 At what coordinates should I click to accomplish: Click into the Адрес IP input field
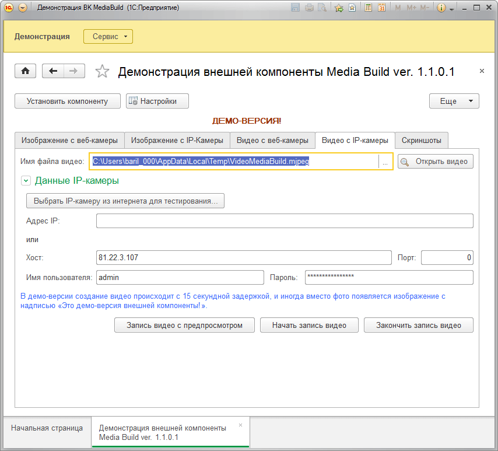285,221
